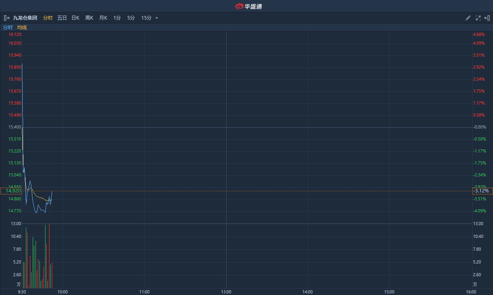The width and height of the screenshot is (493, 295).
Task: Click the 华盛通 logo in title bar
Action: [x=248, y=6]
